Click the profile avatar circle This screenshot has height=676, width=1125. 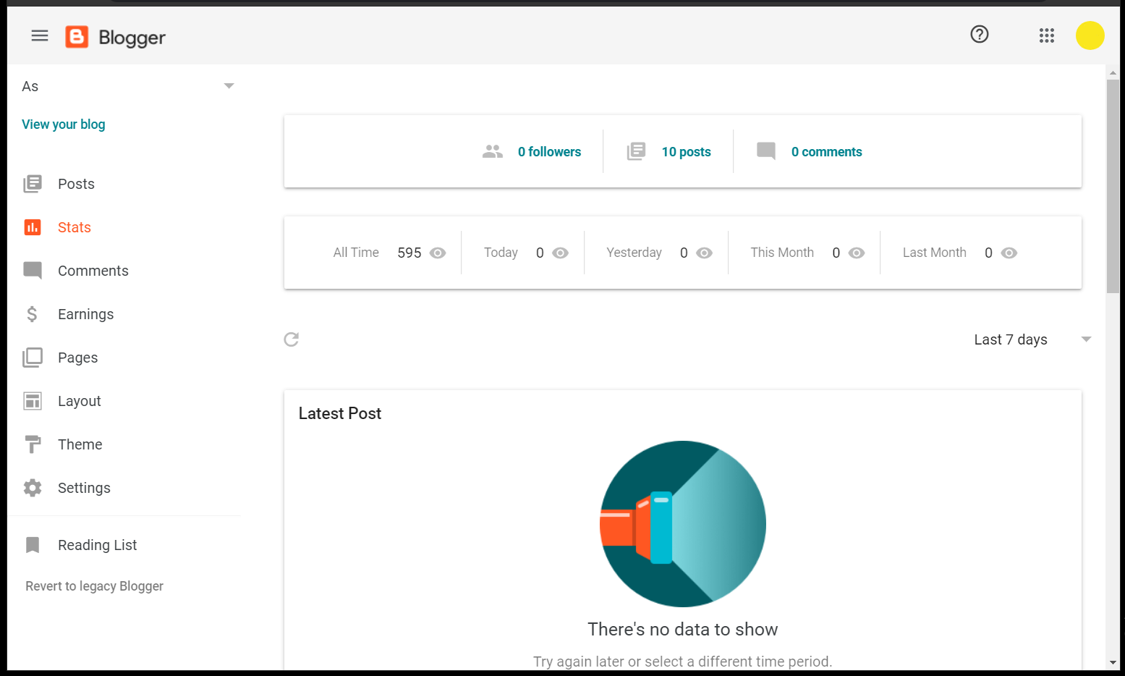click(x=1090, y=35)
